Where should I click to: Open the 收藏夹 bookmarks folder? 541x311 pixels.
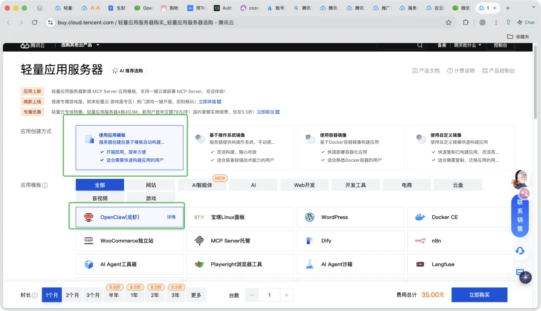tap(518, 37)
